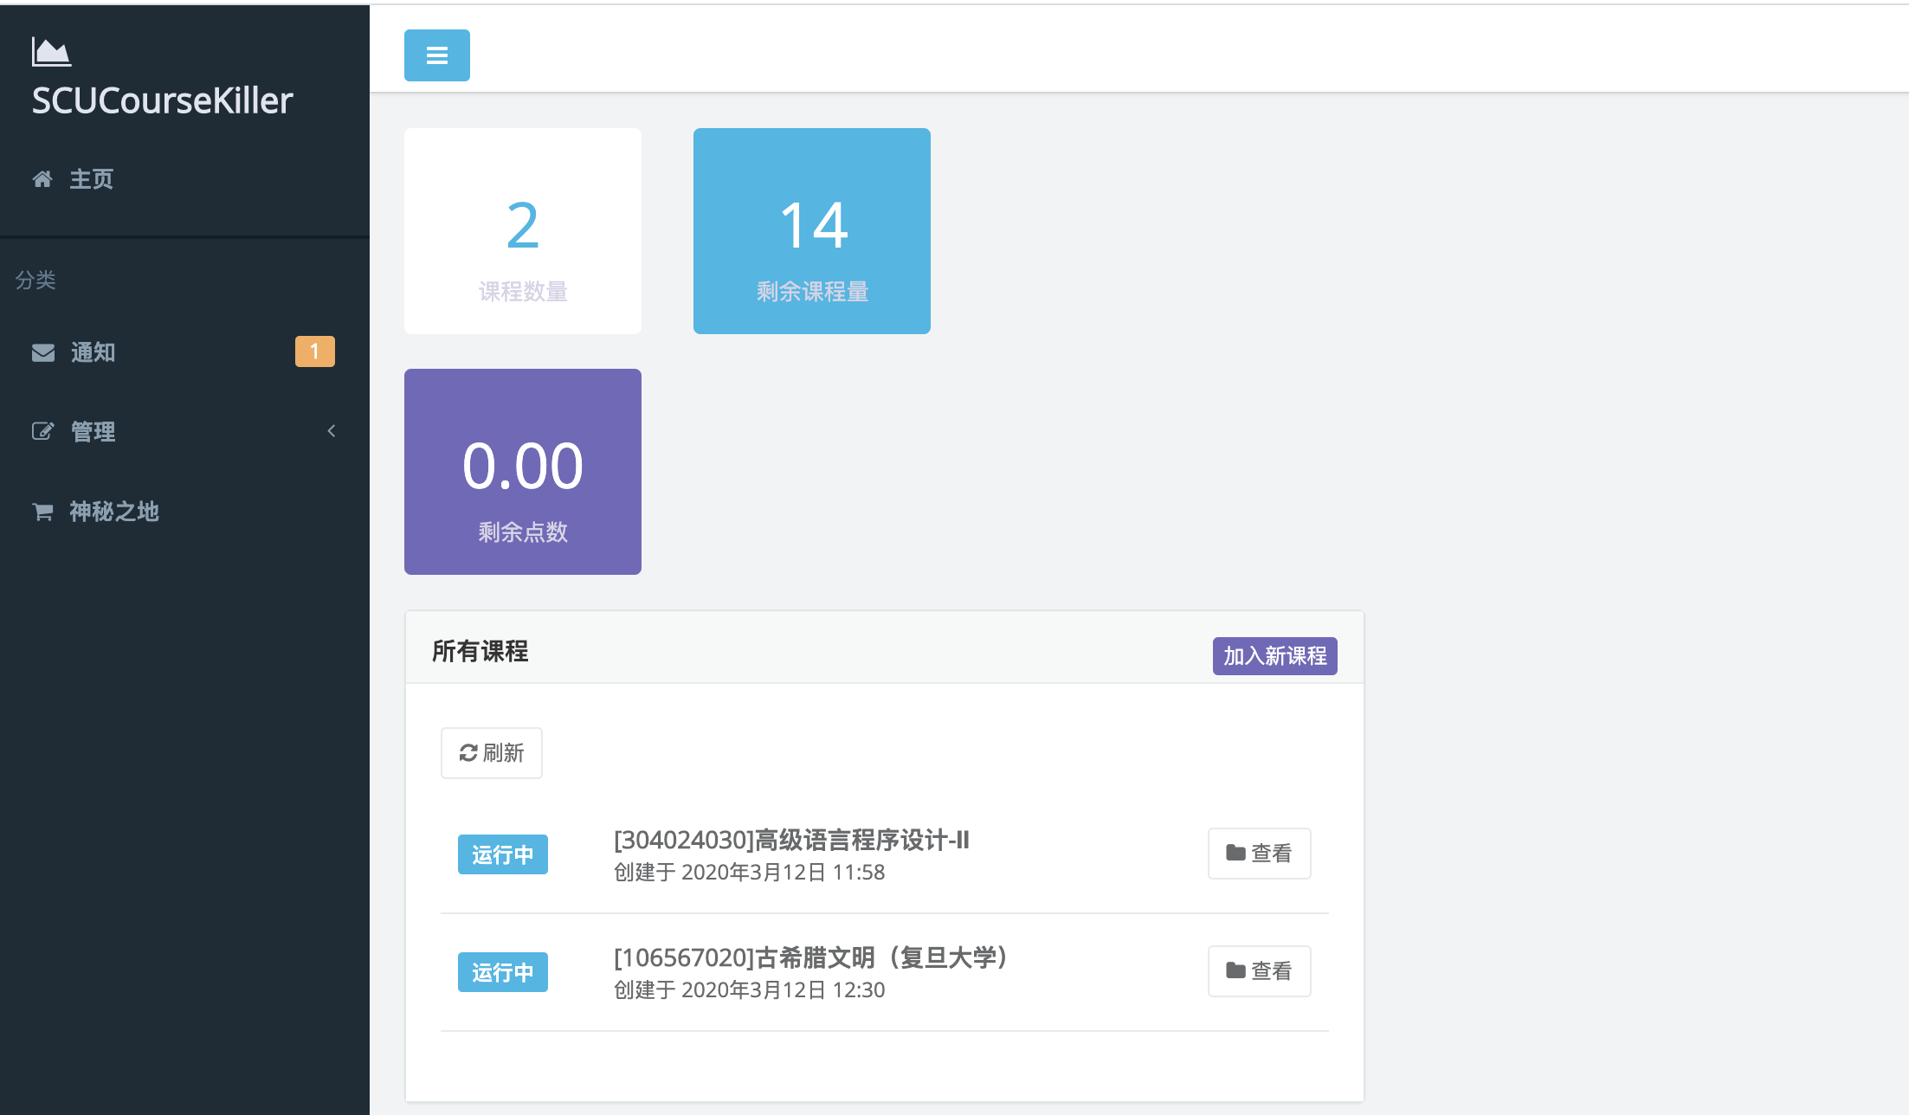Click the 课程数量 card showing 2
This screenshot has height=1115, width=1909.
523,231
